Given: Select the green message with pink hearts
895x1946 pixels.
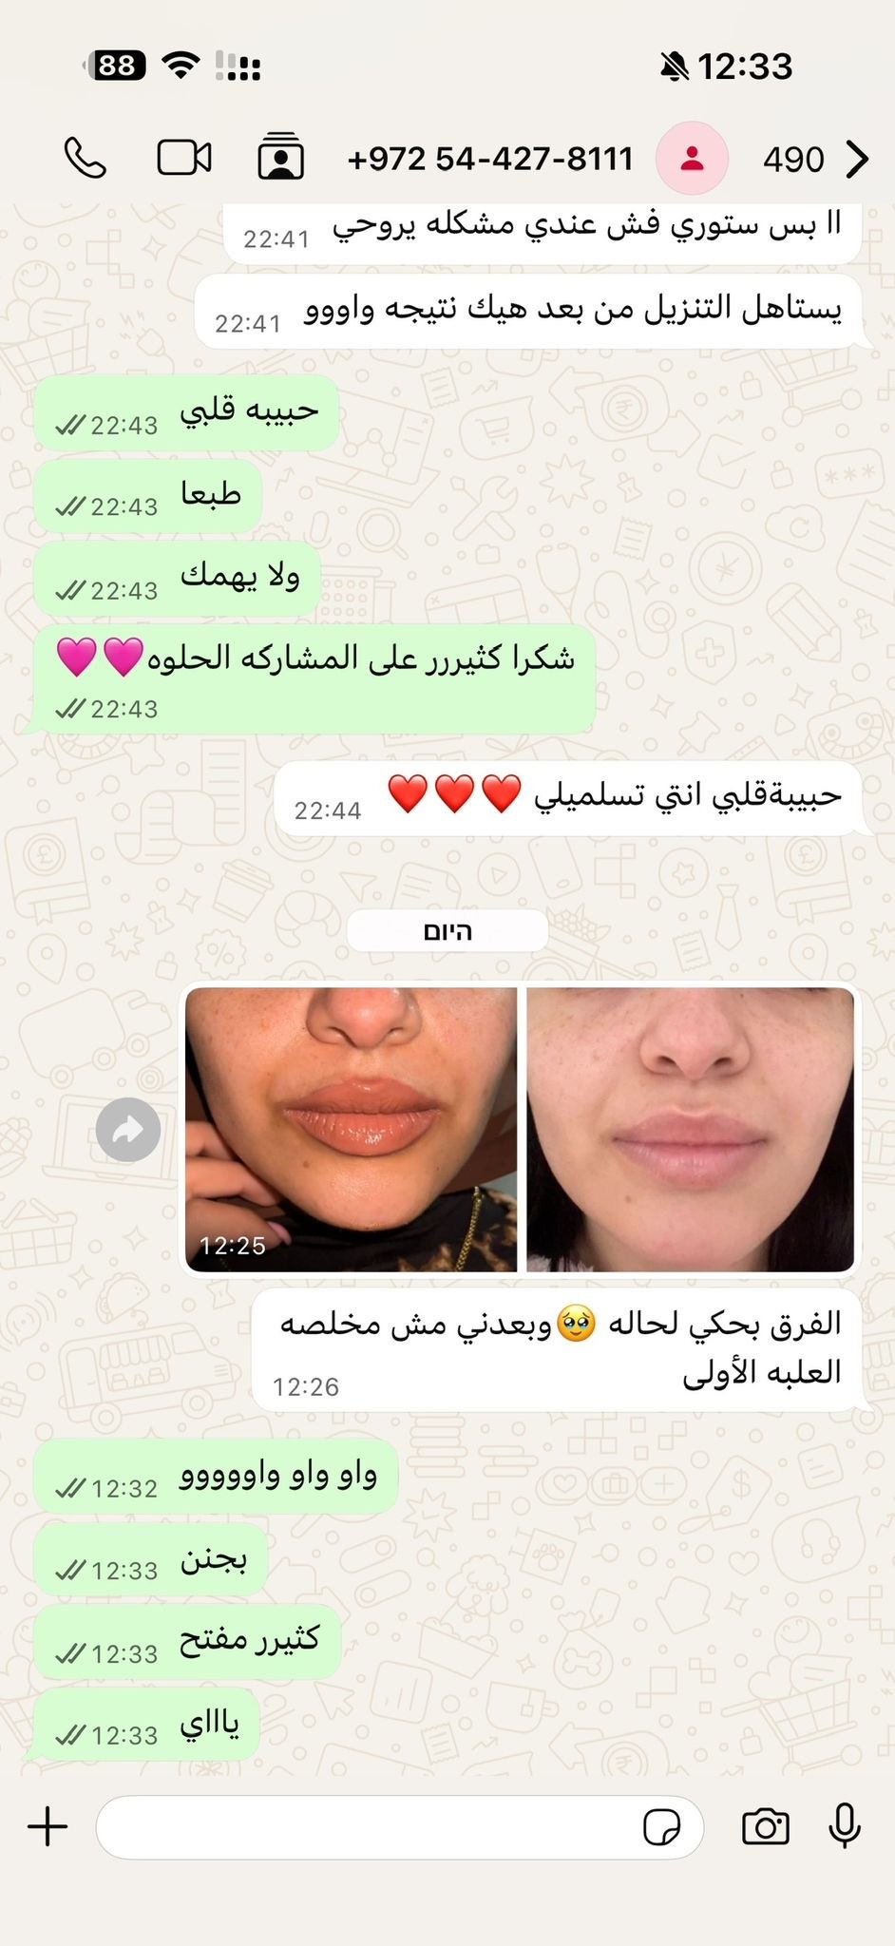Looking at the screenshot, I should [314, 678].
